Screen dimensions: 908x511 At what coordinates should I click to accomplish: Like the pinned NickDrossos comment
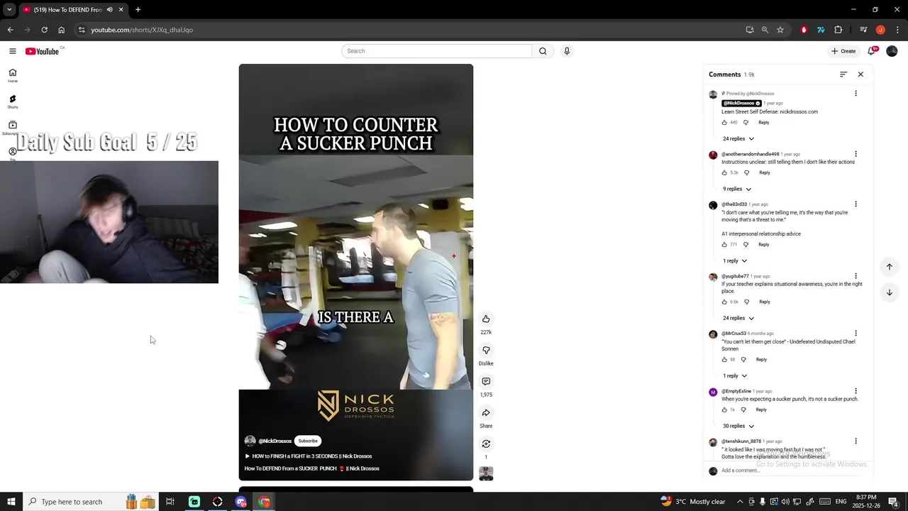[724, 123]
